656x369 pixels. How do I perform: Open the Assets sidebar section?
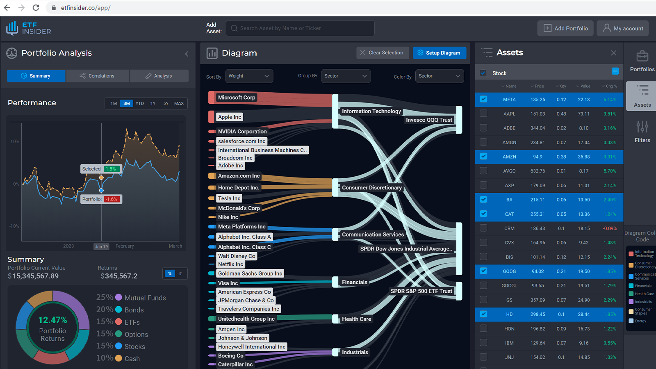click(642, 96)
